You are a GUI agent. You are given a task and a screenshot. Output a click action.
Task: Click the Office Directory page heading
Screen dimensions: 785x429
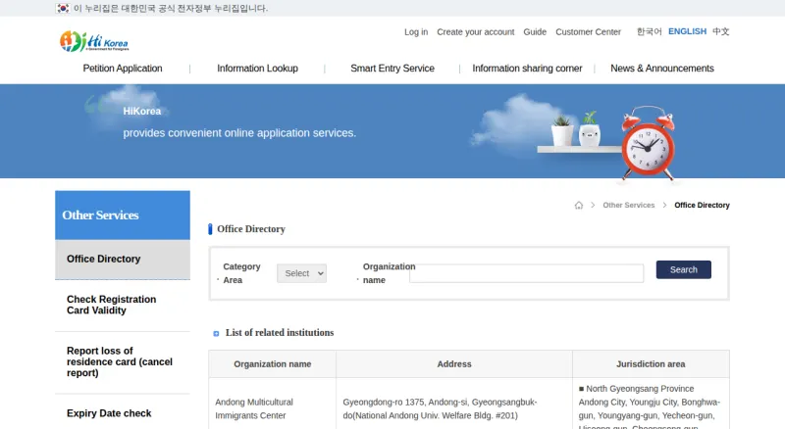click(251, 229)
